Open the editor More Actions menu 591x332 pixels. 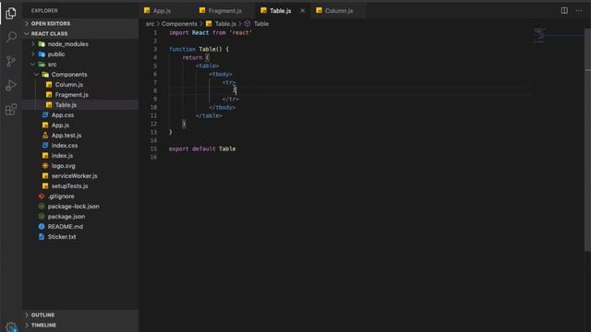pos(579,10)
